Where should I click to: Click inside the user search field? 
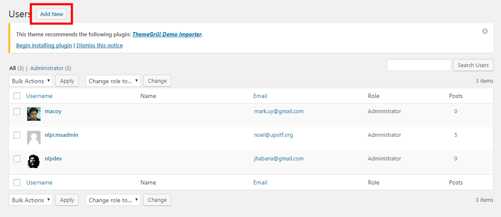pyautogui.click(x=419, y=65)
